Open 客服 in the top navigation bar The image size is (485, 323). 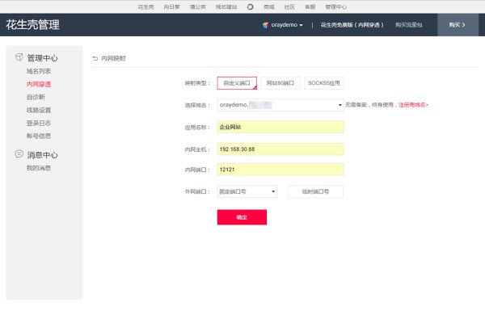click(x=310, y=6)
